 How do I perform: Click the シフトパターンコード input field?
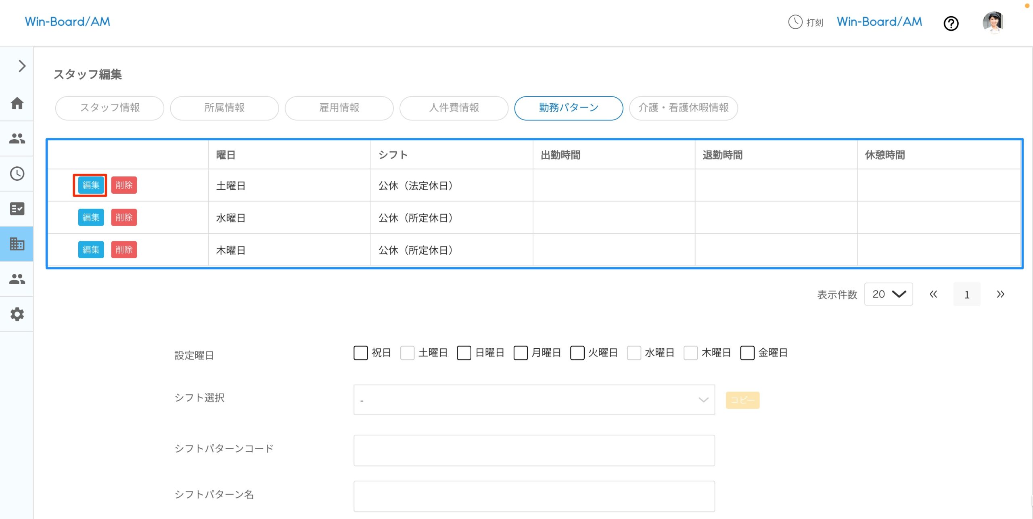tap(534, 450)
